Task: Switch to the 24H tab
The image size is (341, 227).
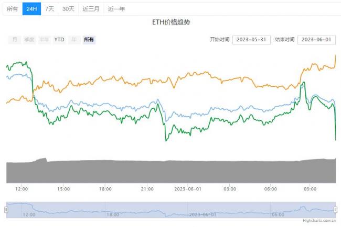Action: tap(31, 9)
